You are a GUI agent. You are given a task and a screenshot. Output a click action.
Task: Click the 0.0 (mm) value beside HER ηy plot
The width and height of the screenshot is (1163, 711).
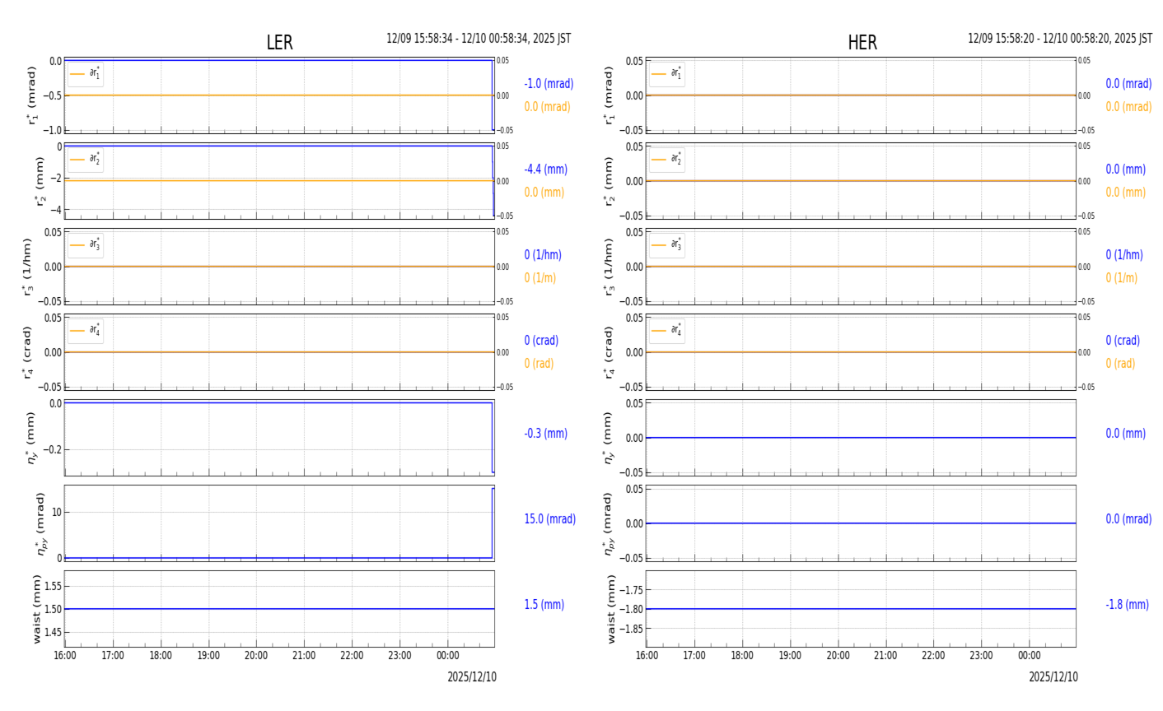[1125, 434]
